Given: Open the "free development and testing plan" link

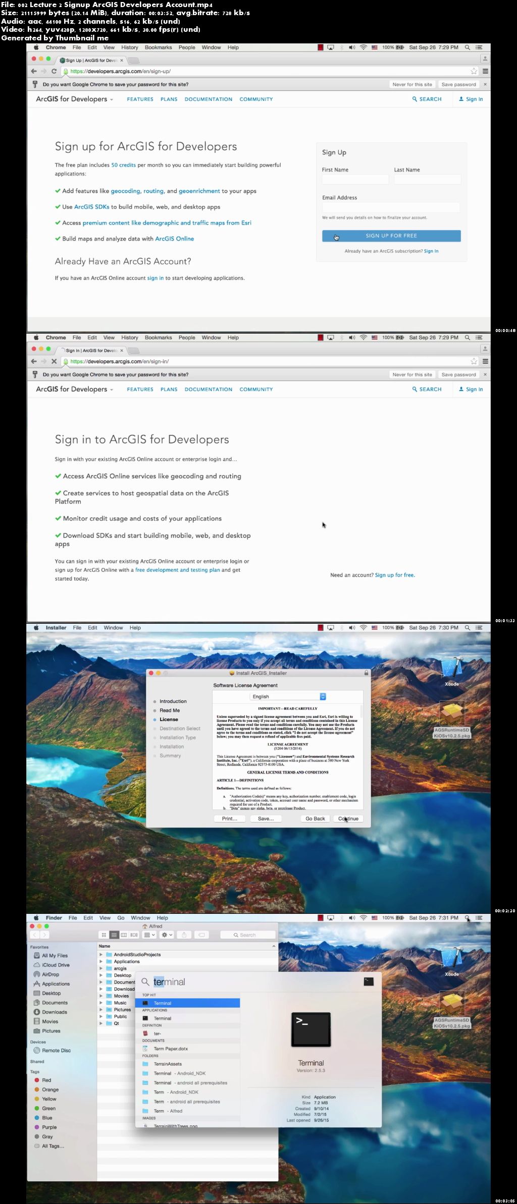Looking at the screenshot, I should click(x=177, y=570).
